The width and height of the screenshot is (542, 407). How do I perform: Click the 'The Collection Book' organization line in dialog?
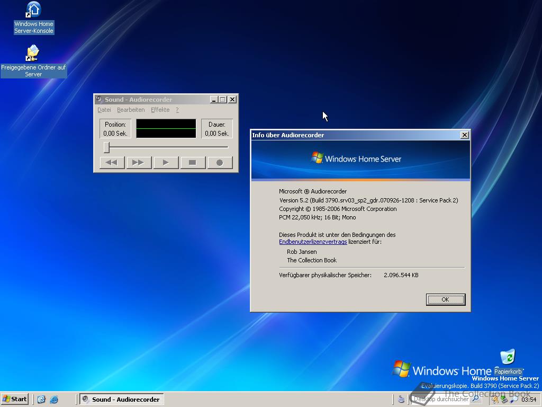pyautogui.click(x=311, y=260)
